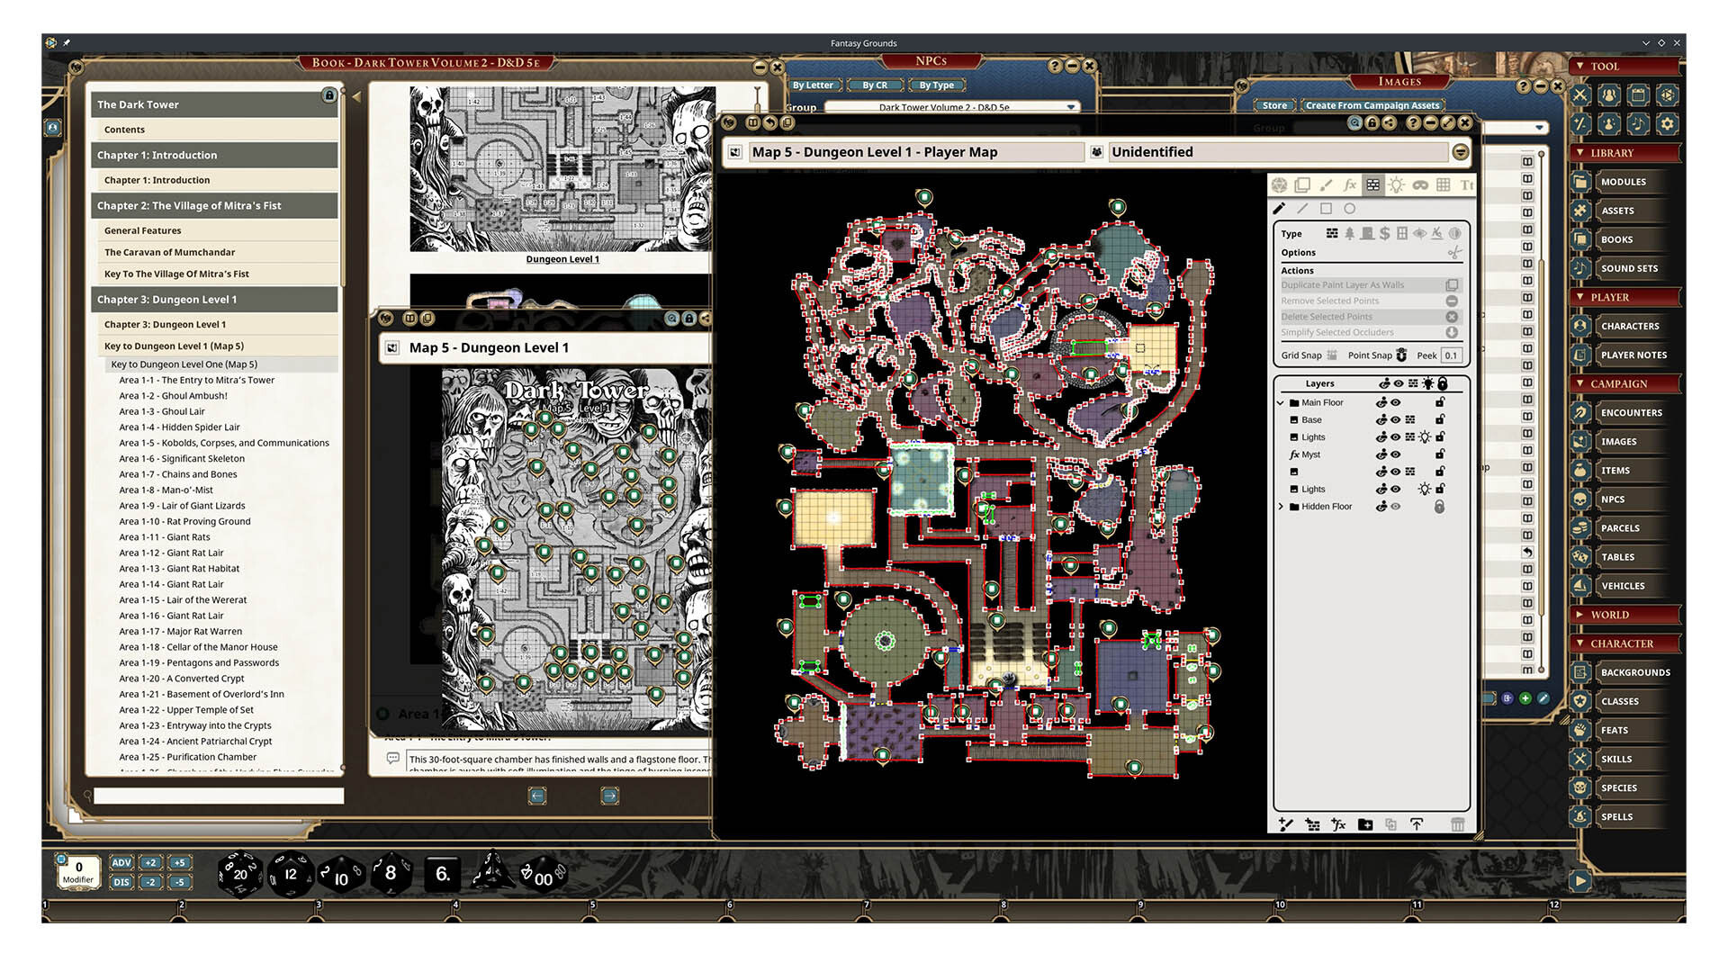The height and width of the screenshot is (972, 1728).
Task: Pick the freehand pencil draw tool
Action: point(1279,209)
